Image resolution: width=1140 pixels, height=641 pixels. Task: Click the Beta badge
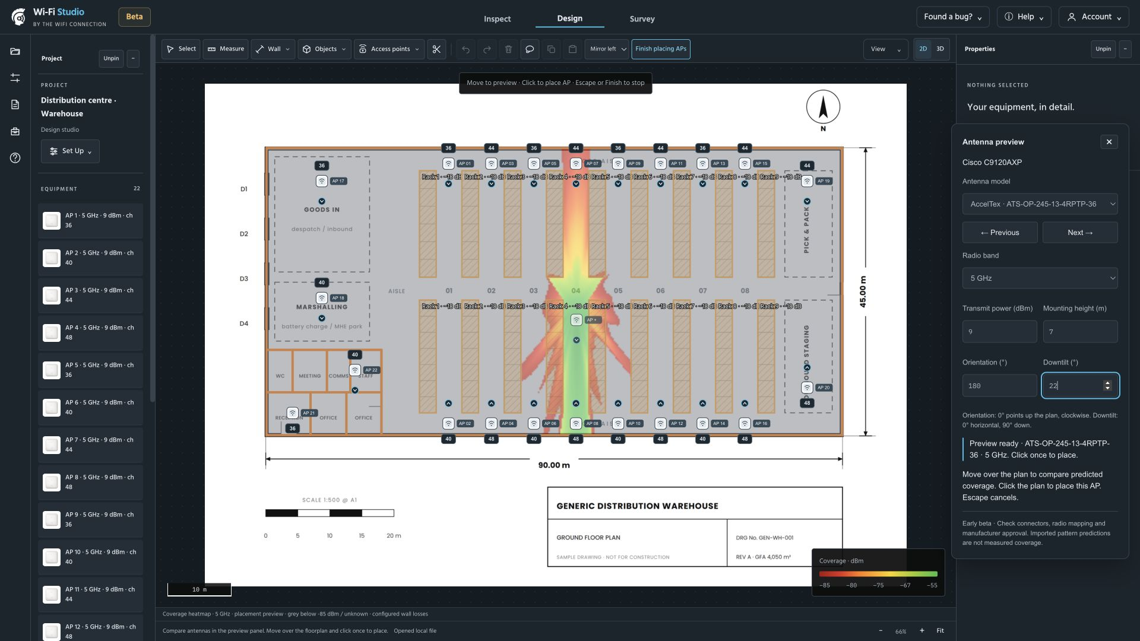click(134, 17)
